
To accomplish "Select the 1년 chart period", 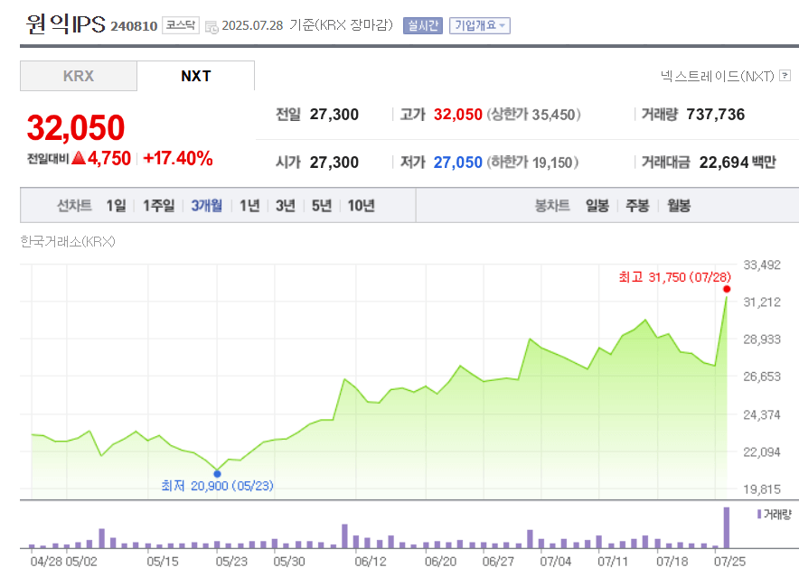I will [x=249, y=205].
